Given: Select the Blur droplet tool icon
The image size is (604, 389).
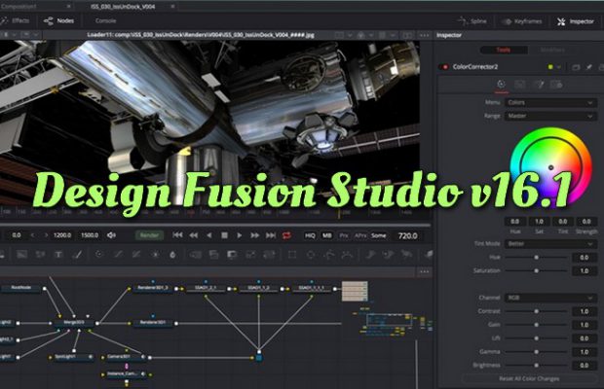Looking at the screenshot, I should point(173,254).
